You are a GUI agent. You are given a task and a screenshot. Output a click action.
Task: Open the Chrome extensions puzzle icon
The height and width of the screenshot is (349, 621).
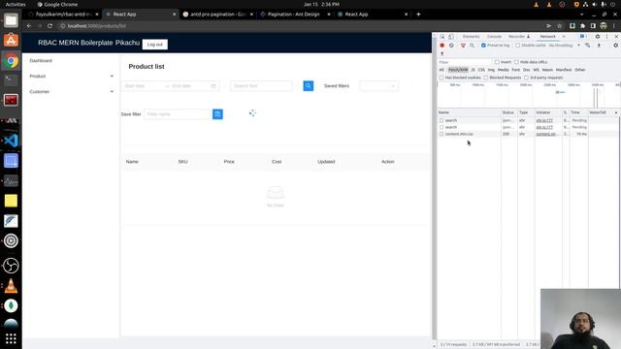[582, 26]
